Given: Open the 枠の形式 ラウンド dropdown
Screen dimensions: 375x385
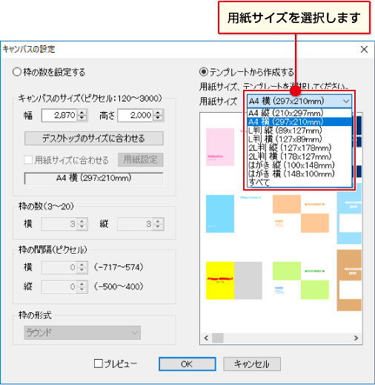Looking at the screenshot, I should click(x=82, y=332).
